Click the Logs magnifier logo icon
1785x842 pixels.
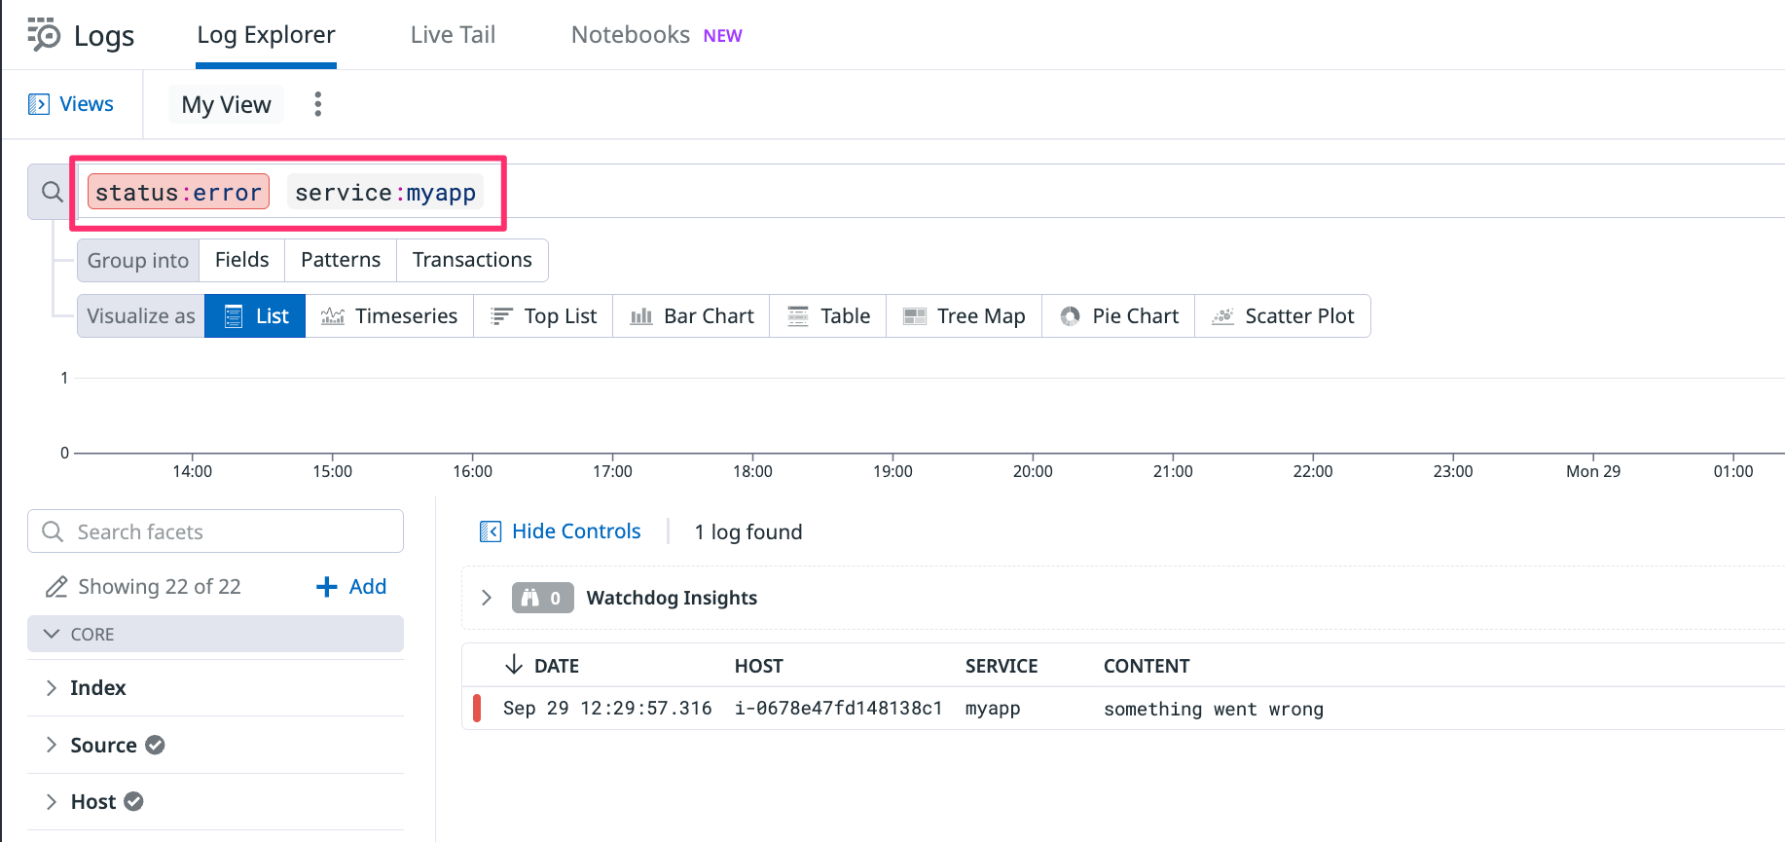44,35
